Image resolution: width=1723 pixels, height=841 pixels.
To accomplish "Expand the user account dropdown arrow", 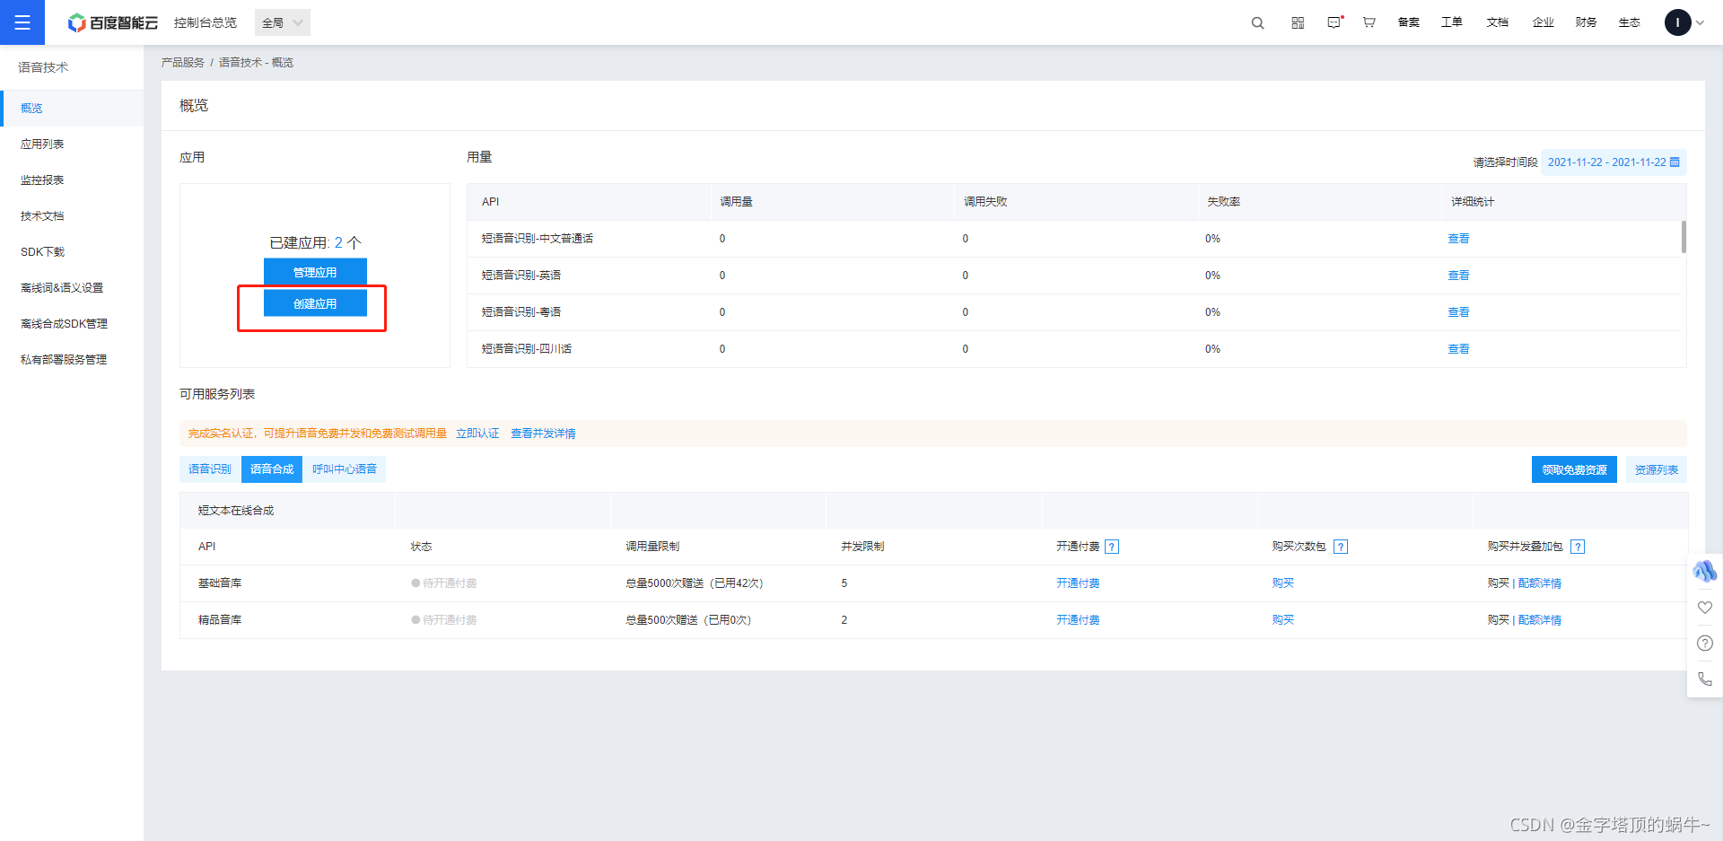I will pyautogui.click(x=1700, y=22).
